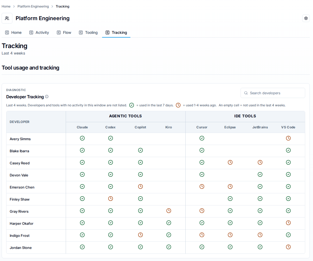Image resolution: width=313 pixels, height=261 pixels.
Task: Click the Cursor column header
Action: coord(202,127)
